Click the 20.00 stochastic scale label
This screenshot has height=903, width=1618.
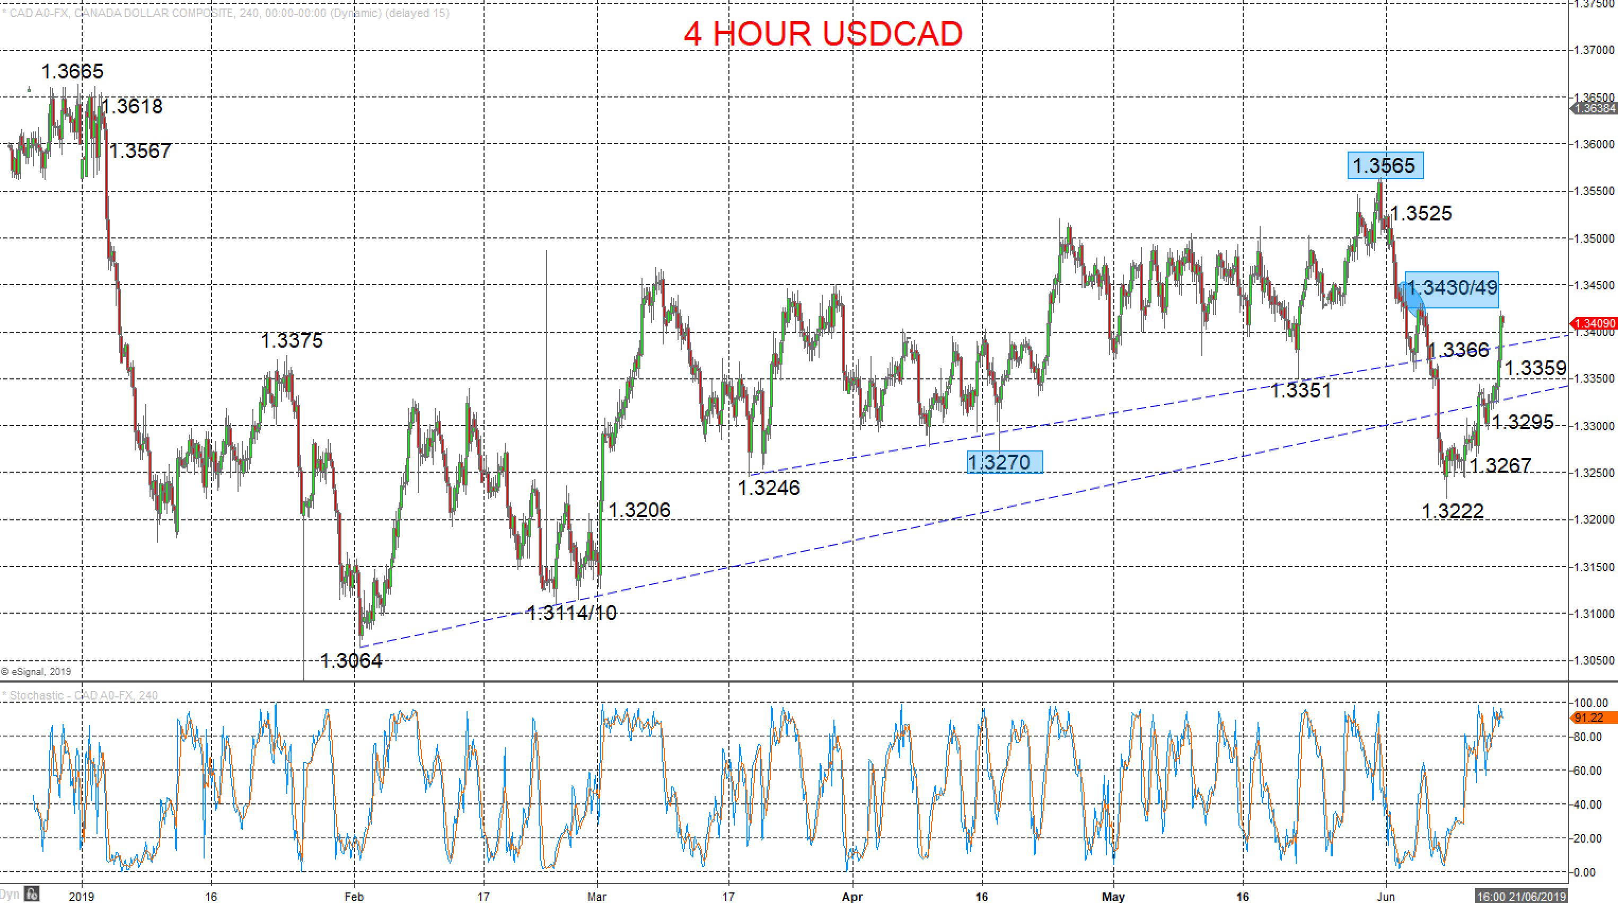click(1588, 838)
